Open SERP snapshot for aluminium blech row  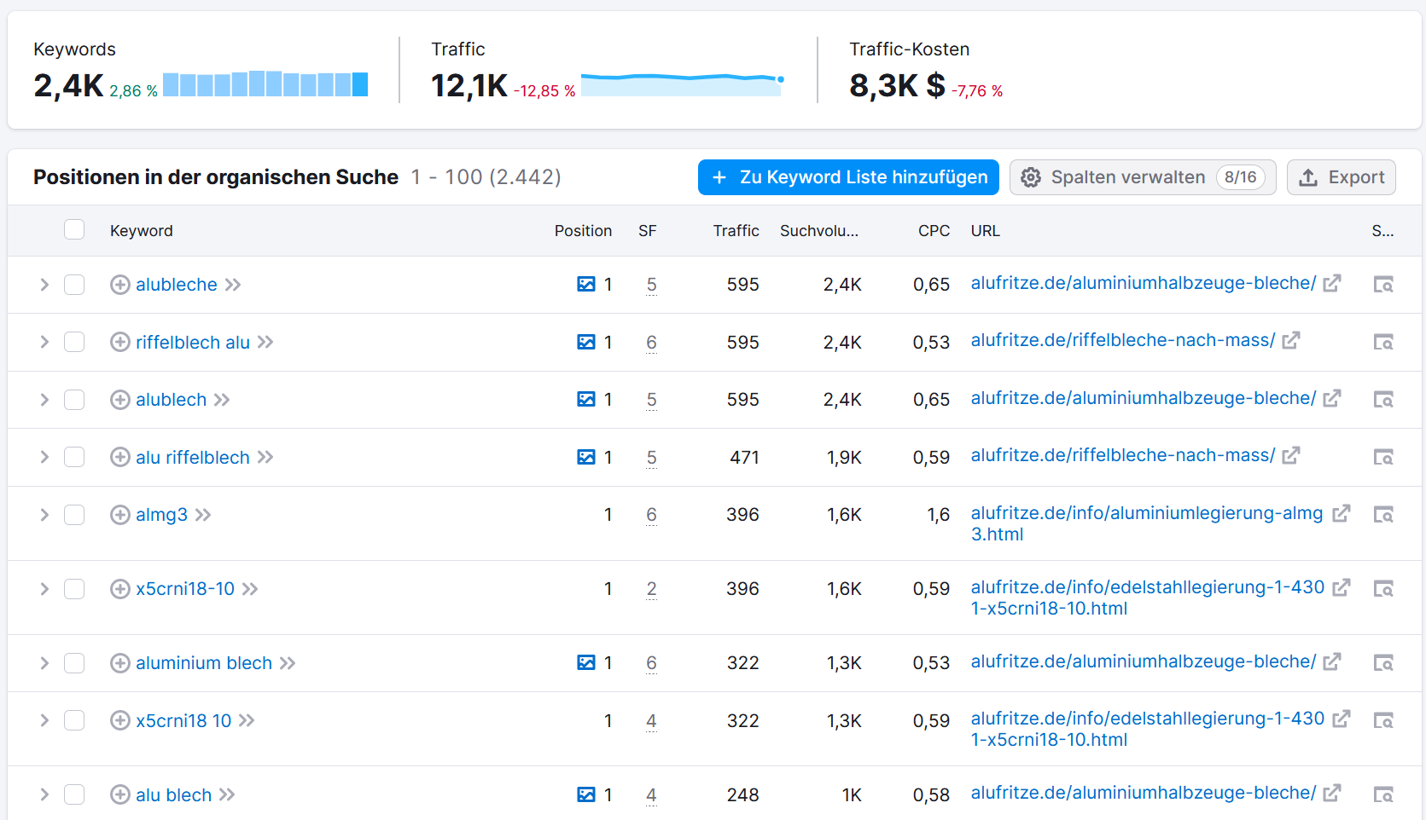click(x=1383, y=663)
